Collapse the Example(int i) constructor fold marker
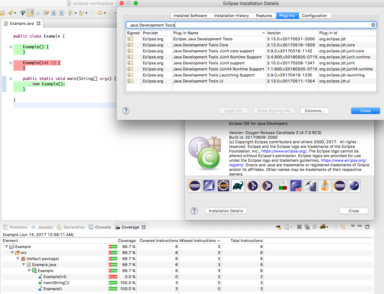Viewport: 384px width, 294px height. (11, 63)
